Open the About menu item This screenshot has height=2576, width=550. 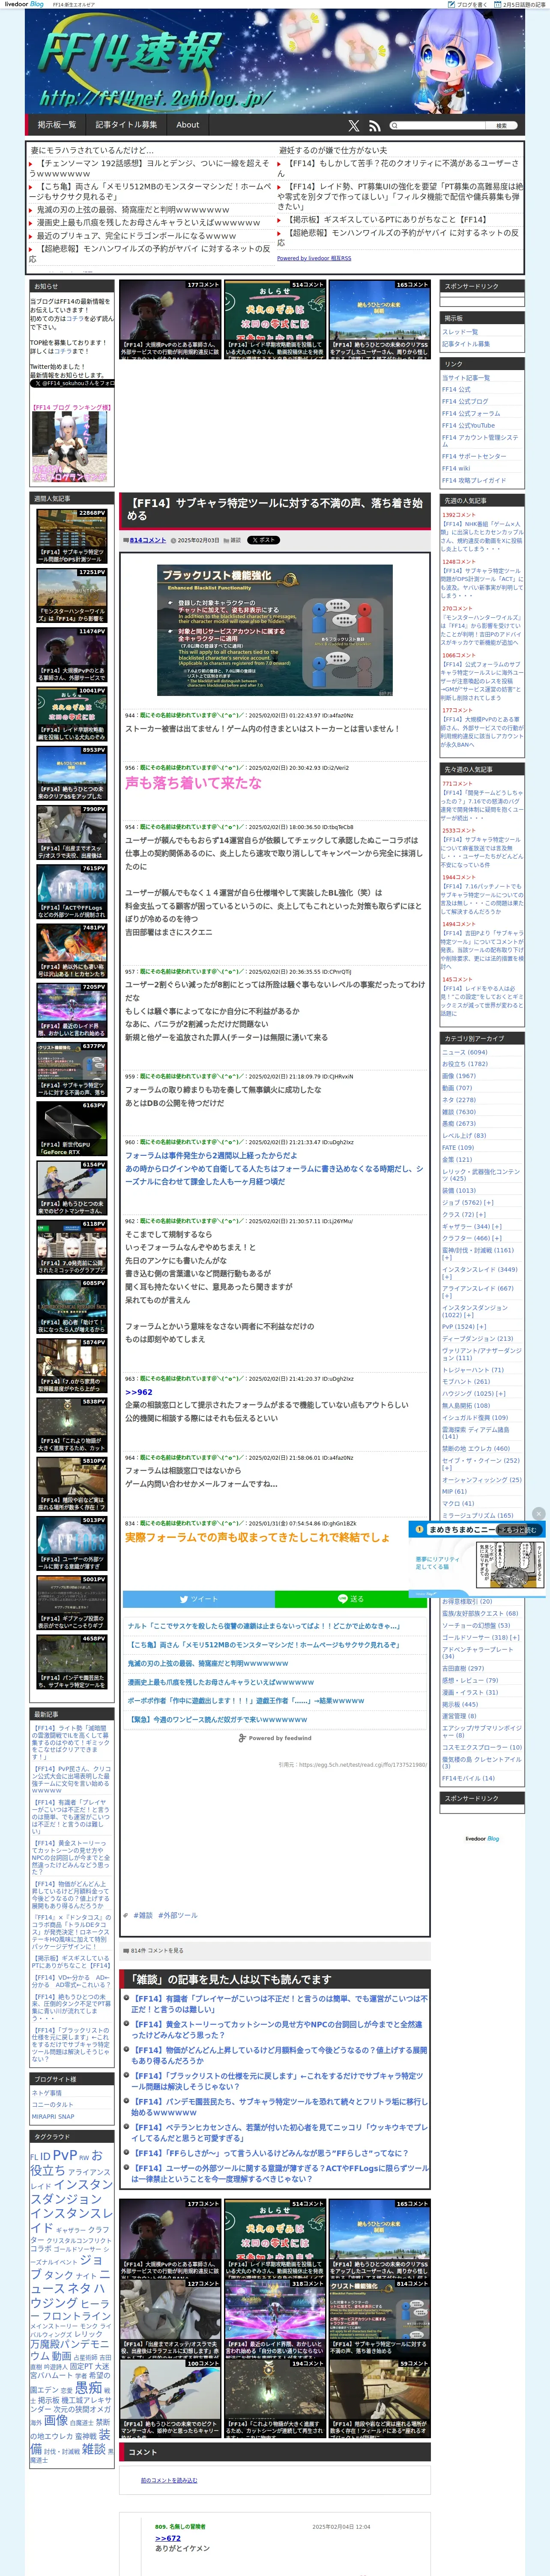pyautogui.click(x=188, y=125)
